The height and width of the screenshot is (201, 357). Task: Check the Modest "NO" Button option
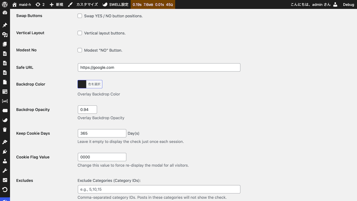[80, 50]
